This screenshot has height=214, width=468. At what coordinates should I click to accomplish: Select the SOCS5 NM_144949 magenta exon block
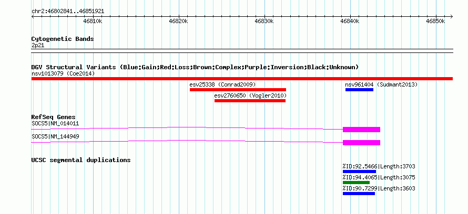[361, 143]
